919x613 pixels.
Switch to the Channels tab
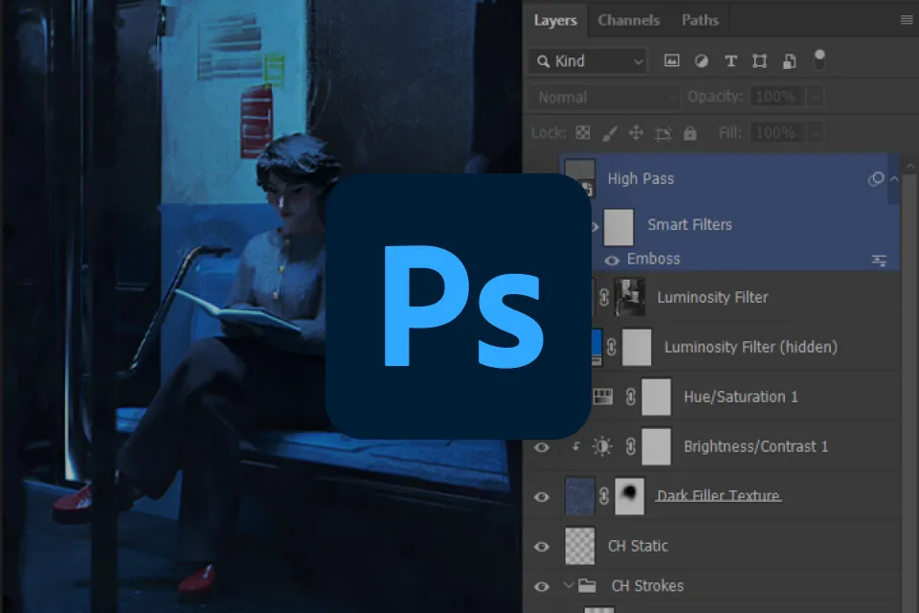click(628, 20)
